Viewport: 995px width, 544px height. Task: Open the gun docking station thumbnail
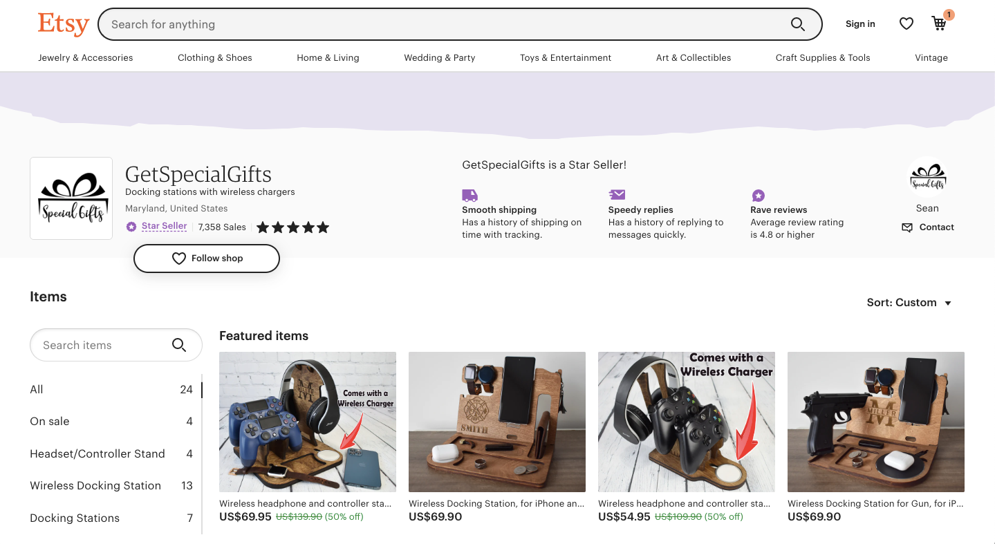pyautogui.click(x=875, y=422)
